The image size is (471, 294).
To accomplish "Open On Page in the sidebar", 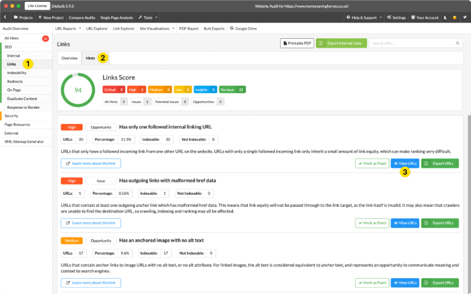I will point(14,90).
